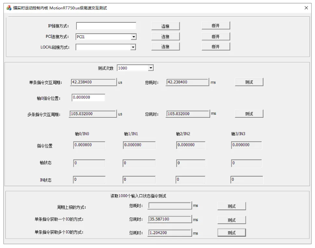Screen dimensions: 315x248
Task: Click the 轴3/IN3 column header
Action: (x=238, y=134)
